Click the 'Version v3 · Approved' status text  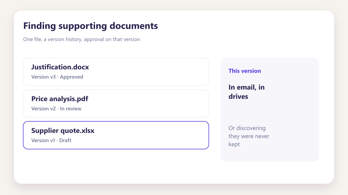coord(57,77)
